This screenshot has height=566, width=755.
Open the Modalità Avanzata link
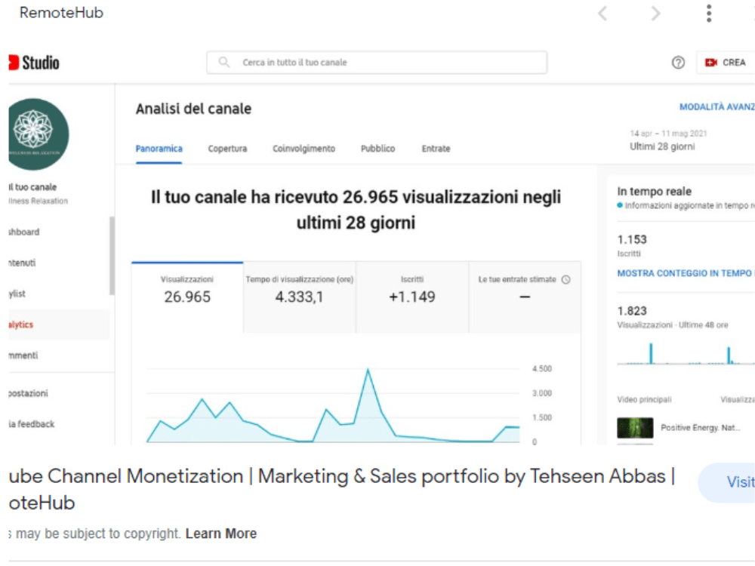tap(716, 107)
